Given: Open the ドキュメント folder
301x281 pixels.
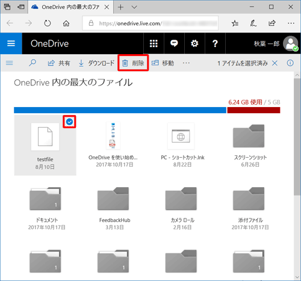Looking at the screenshot, I should tap(45, 199).
